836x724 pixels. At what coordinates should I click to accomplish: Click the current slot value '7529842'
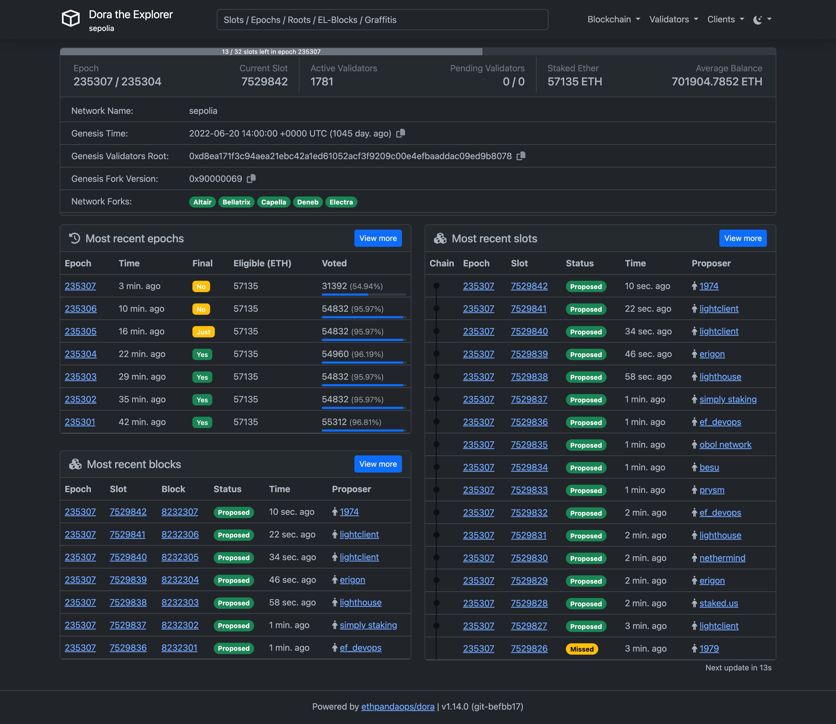click(264, 82)
